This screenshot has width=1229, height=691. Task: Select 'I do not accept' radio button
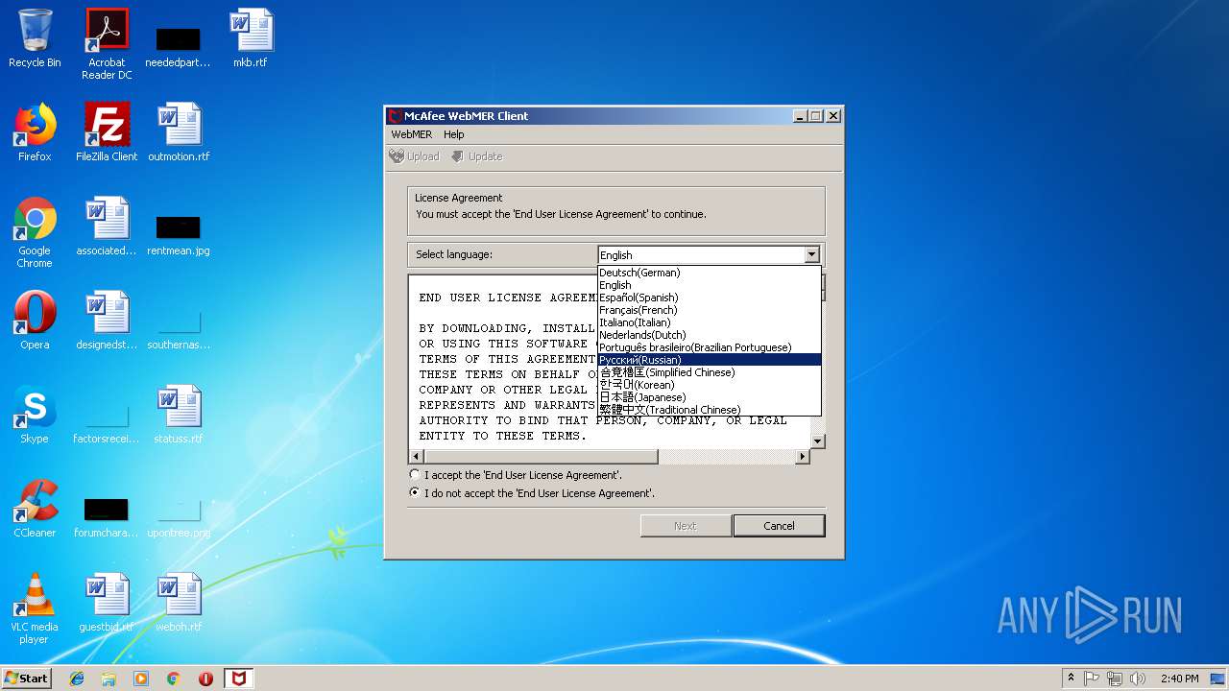[x=415, y=493]
